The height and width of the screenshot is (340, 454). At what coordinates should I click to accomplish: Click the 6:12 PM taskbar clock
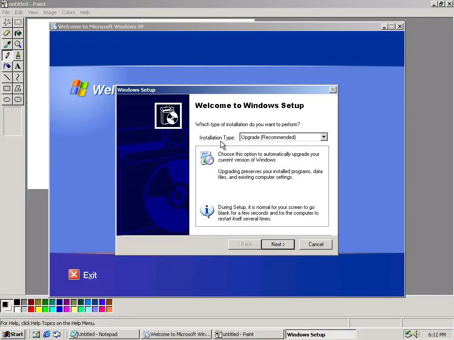(437, 335)
